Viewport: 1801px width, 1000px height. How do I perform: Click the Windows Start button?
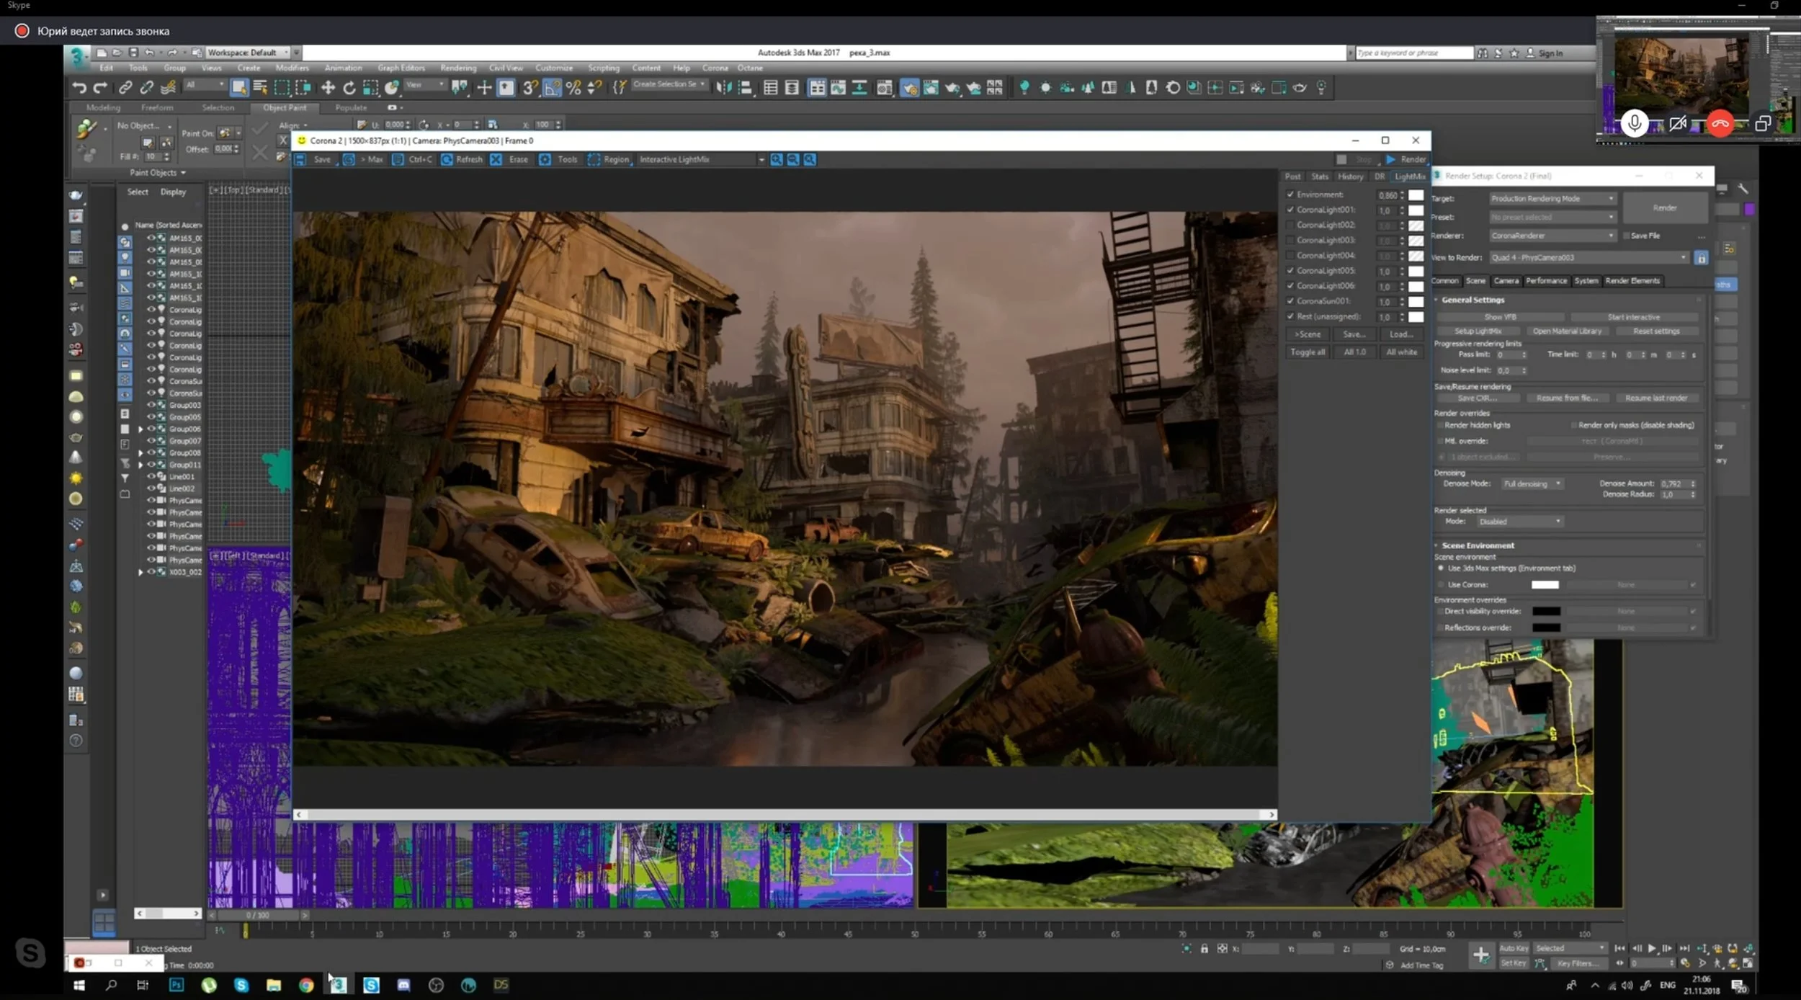pos(79,985)
